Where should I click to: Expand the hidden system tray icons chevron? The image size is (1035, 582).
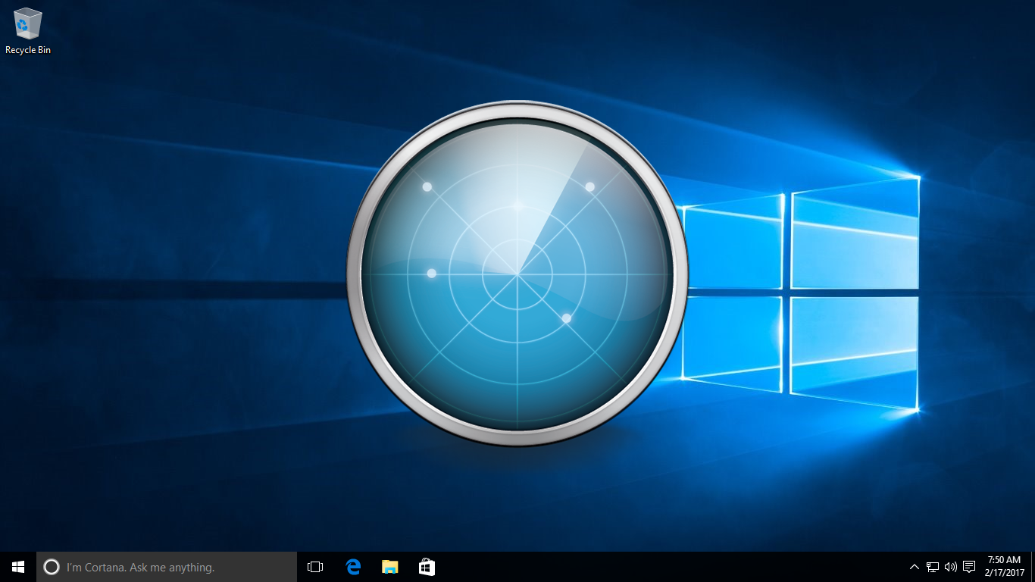coord(915,567)
